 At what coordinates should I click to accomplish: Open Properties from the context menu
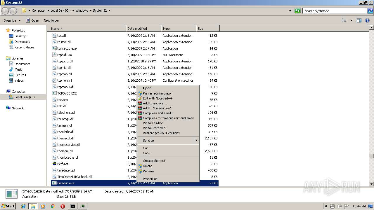point(168,179)
